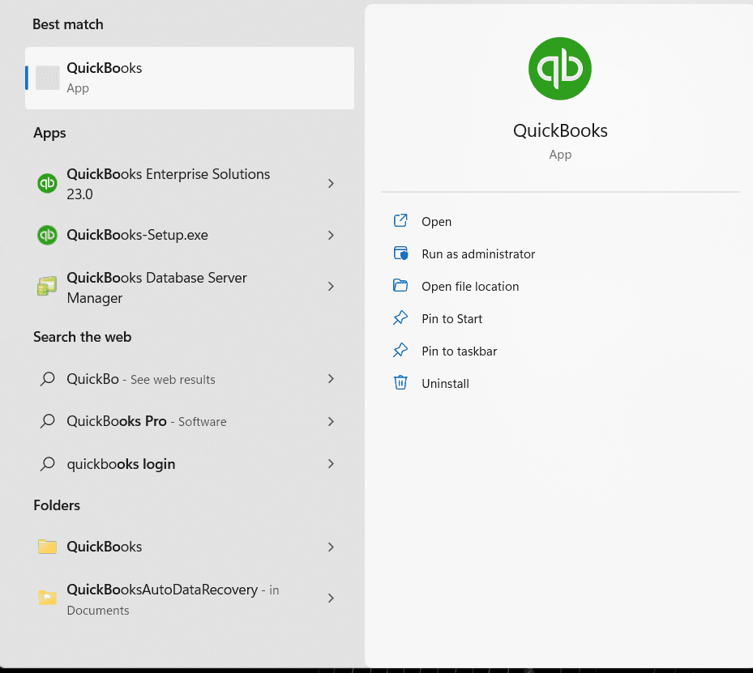
Task: Click the Run as administrator shield icon
Action: [x=400, y=253]
